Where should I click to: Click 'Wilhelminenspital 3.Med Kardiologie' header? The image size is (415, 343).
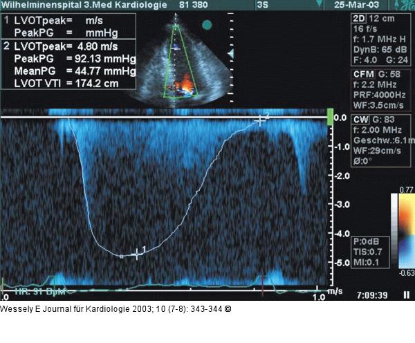[x=84, y=5]
